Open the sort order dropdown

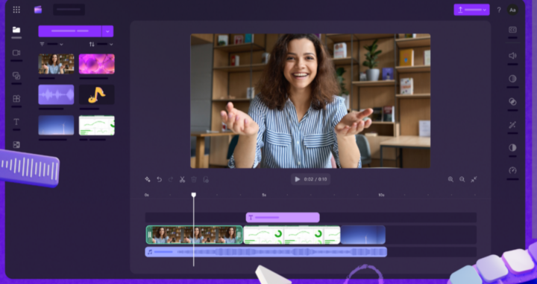tap(101, 44)
